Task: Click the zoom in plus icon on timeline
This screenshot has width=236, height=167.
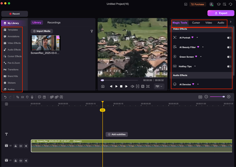Action: click(x=228, y=97)
